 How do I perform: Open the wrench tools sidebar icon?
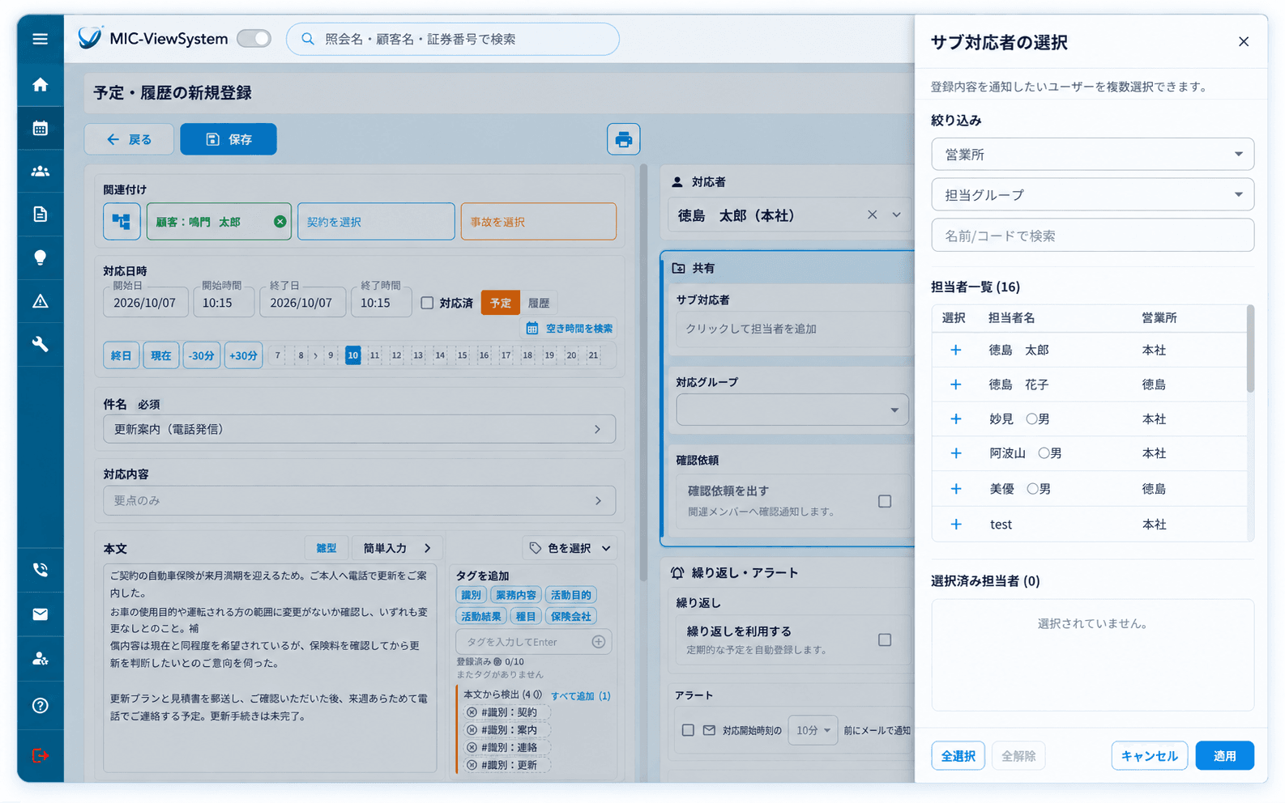[x=40, y=344]
